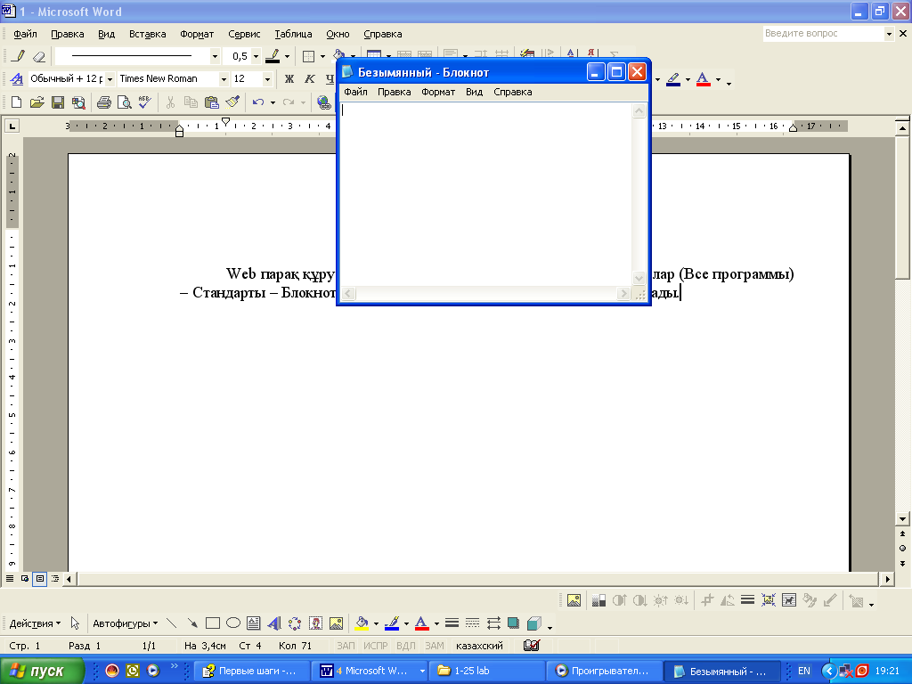Open Dash Style in drawing toolbar

472,623
